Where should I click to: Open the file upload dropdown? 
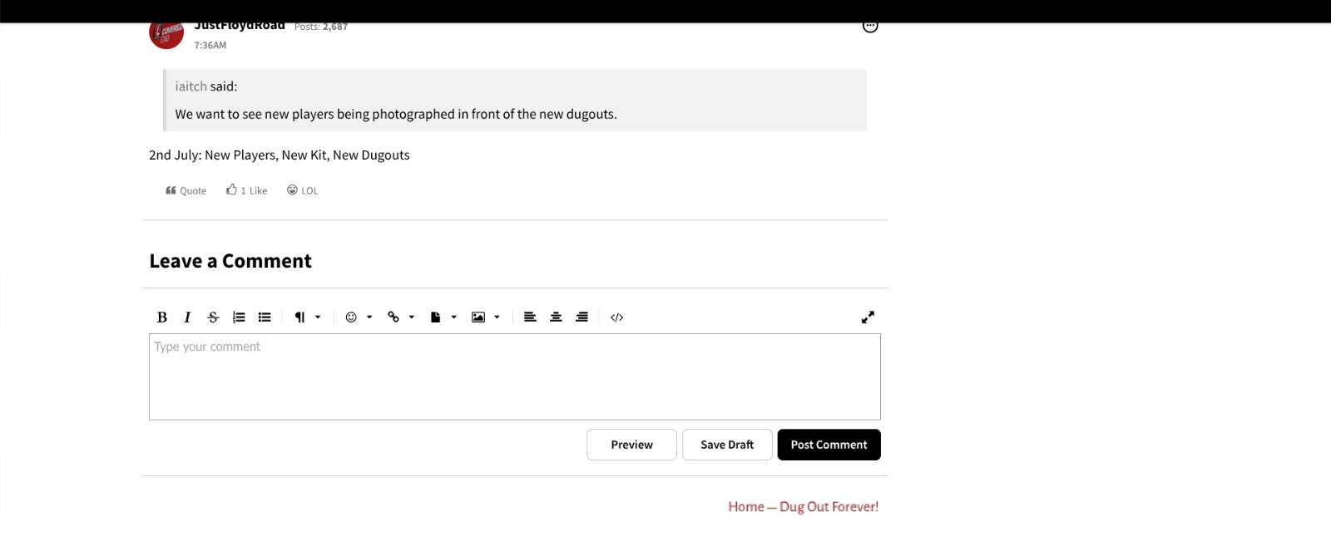[443, 317]
